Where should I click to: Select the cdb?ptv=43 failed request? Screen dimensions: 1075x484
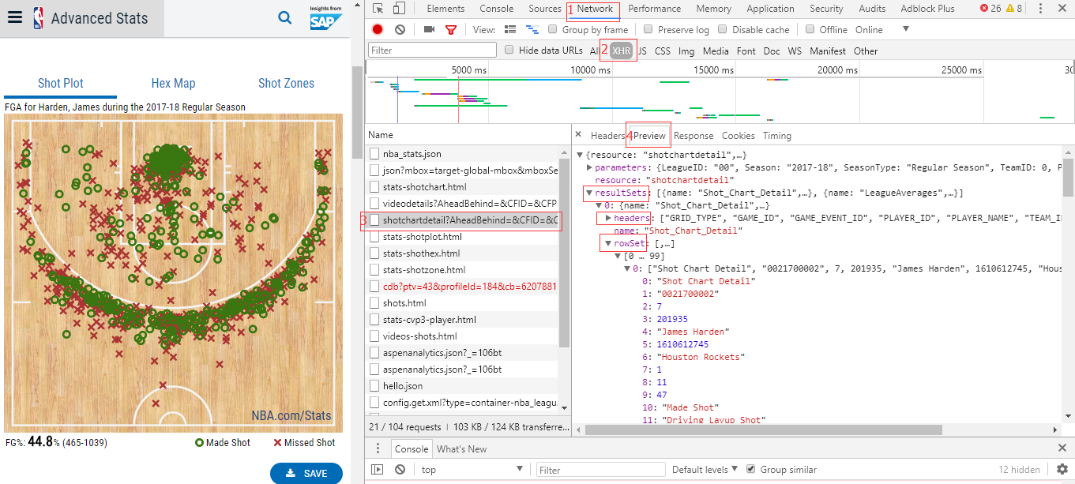463,287
